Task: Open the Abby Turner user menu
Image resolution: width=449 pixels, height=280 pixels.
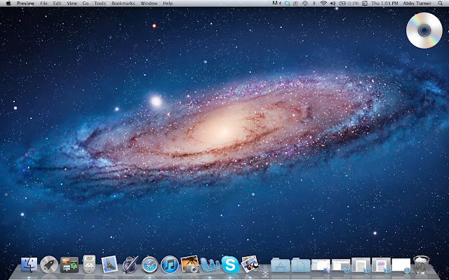Action: coord(417,3)
